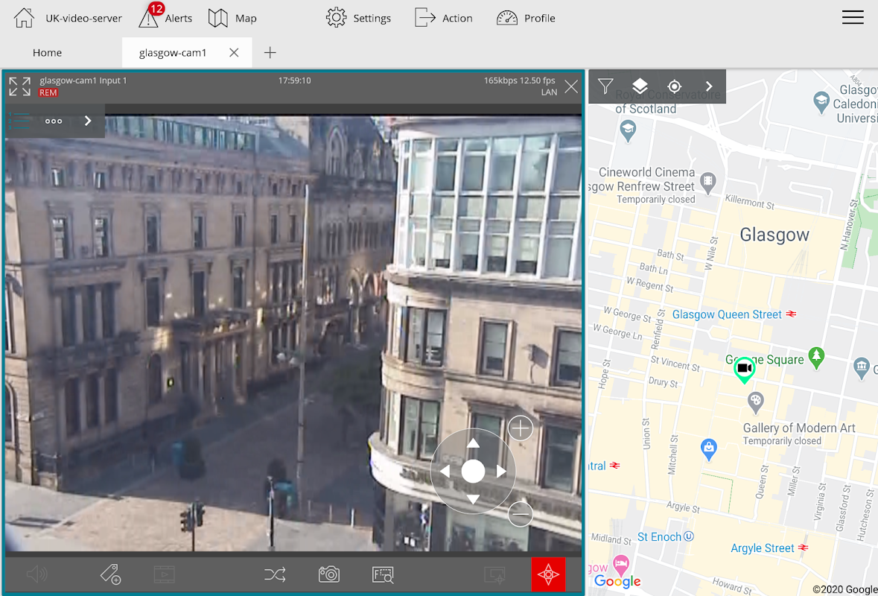Viewport: 878px width, 596px height.
Task: Click the green camera marker on map
Action: pos(743,369)
